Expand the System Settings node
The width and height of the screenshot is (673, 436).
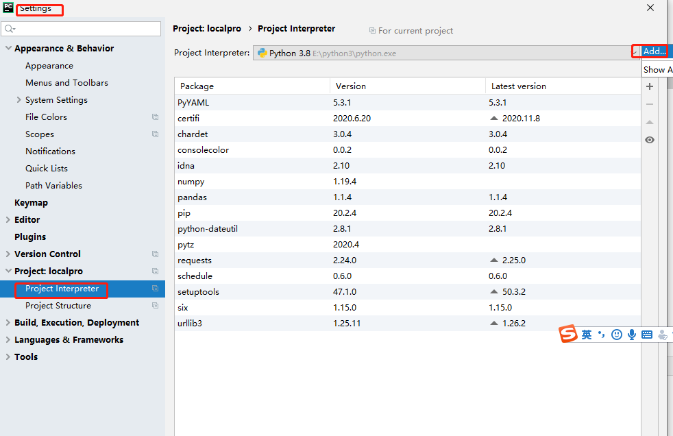pos(19,99)
